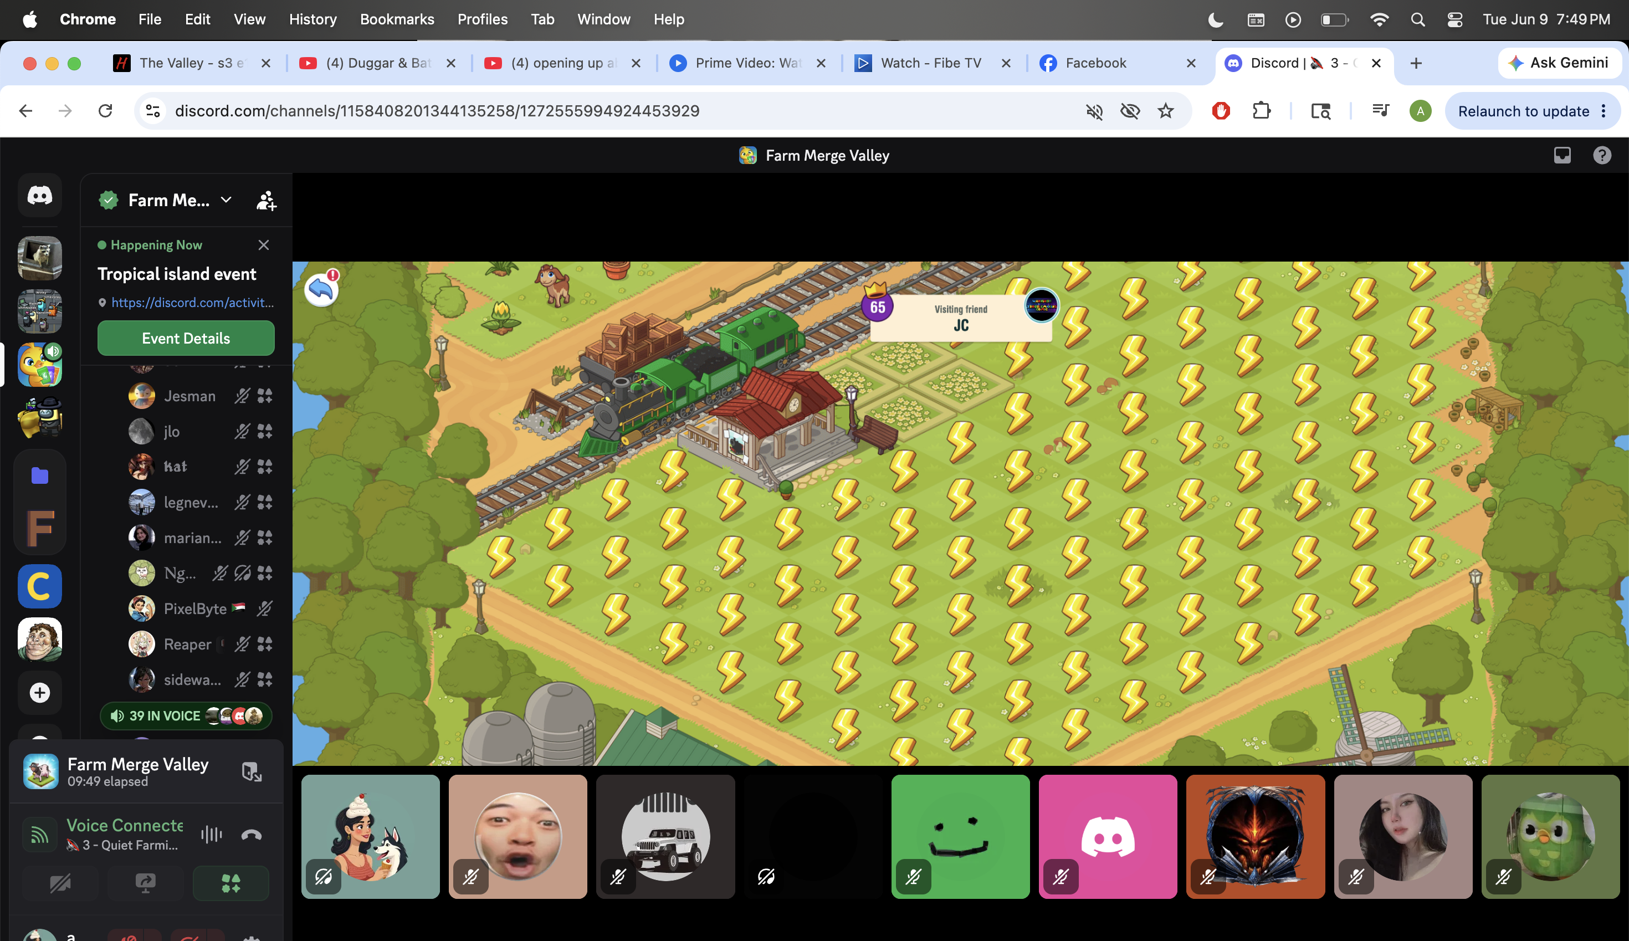Click the Ask Gemini button
The image size is (1629, 941).
(x=1559, y=63)
